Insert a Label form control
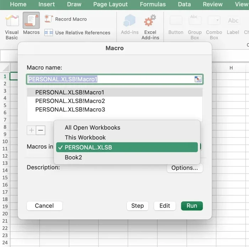The width and height of the screenshot is (249, 247). click(x=233, y=25)
